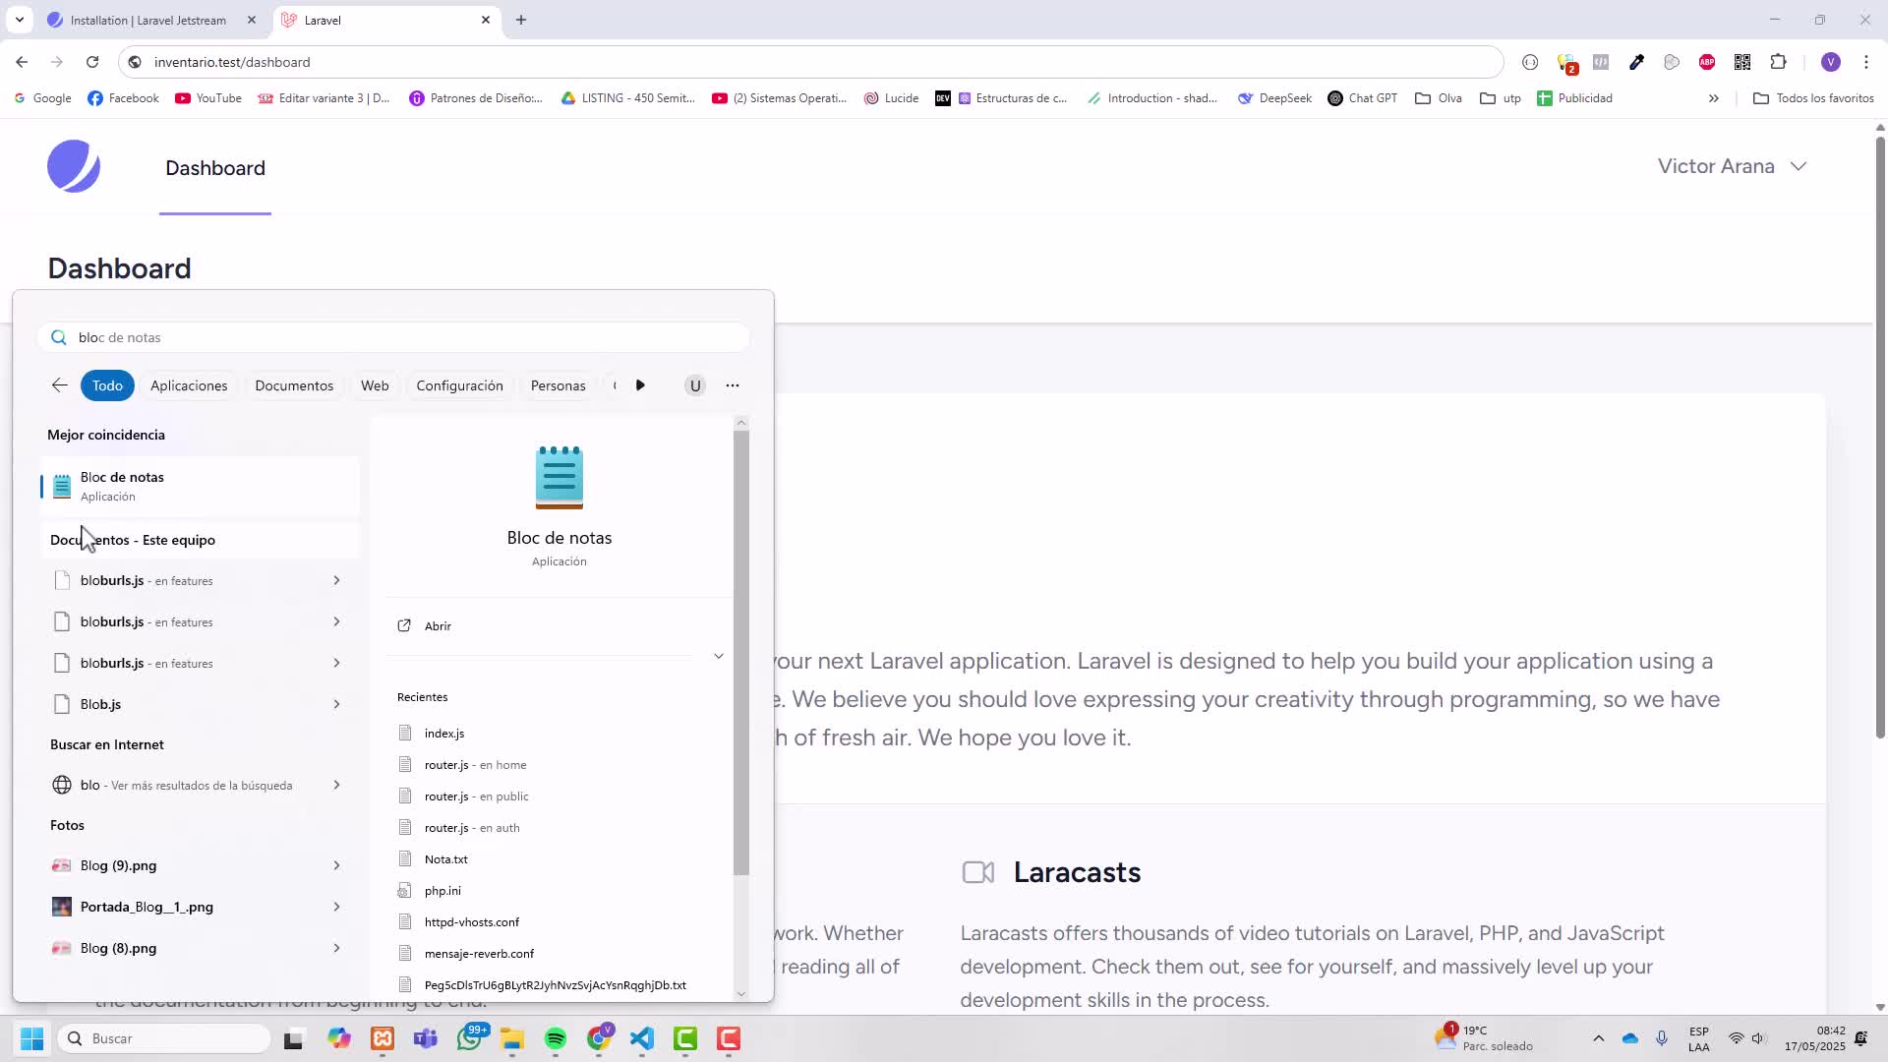Expand Blog (9).png result arrow
This screenshot has width=1888, height=1062.
point(336,865)
